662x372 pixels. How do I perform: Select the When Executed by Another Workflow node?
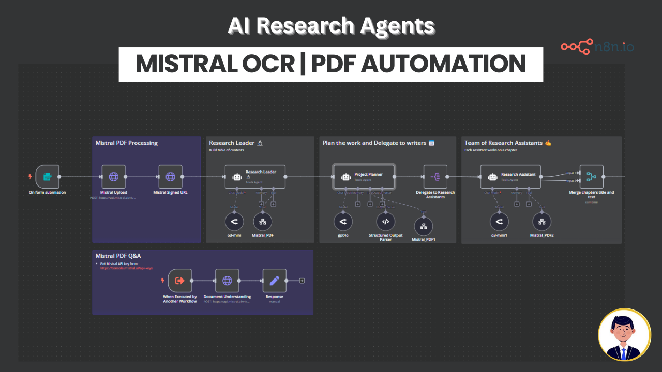pos(180,281)
